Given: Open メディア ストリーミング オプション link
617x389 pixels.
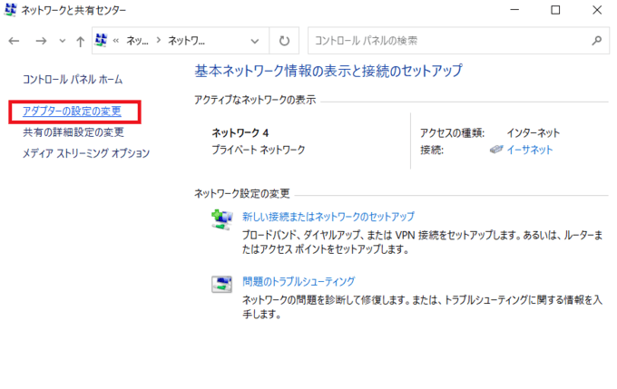Looking at the screenshot, I should click(86, 153).
